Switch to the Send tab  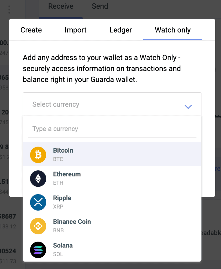pyautogui.click(x=100, y=6)
